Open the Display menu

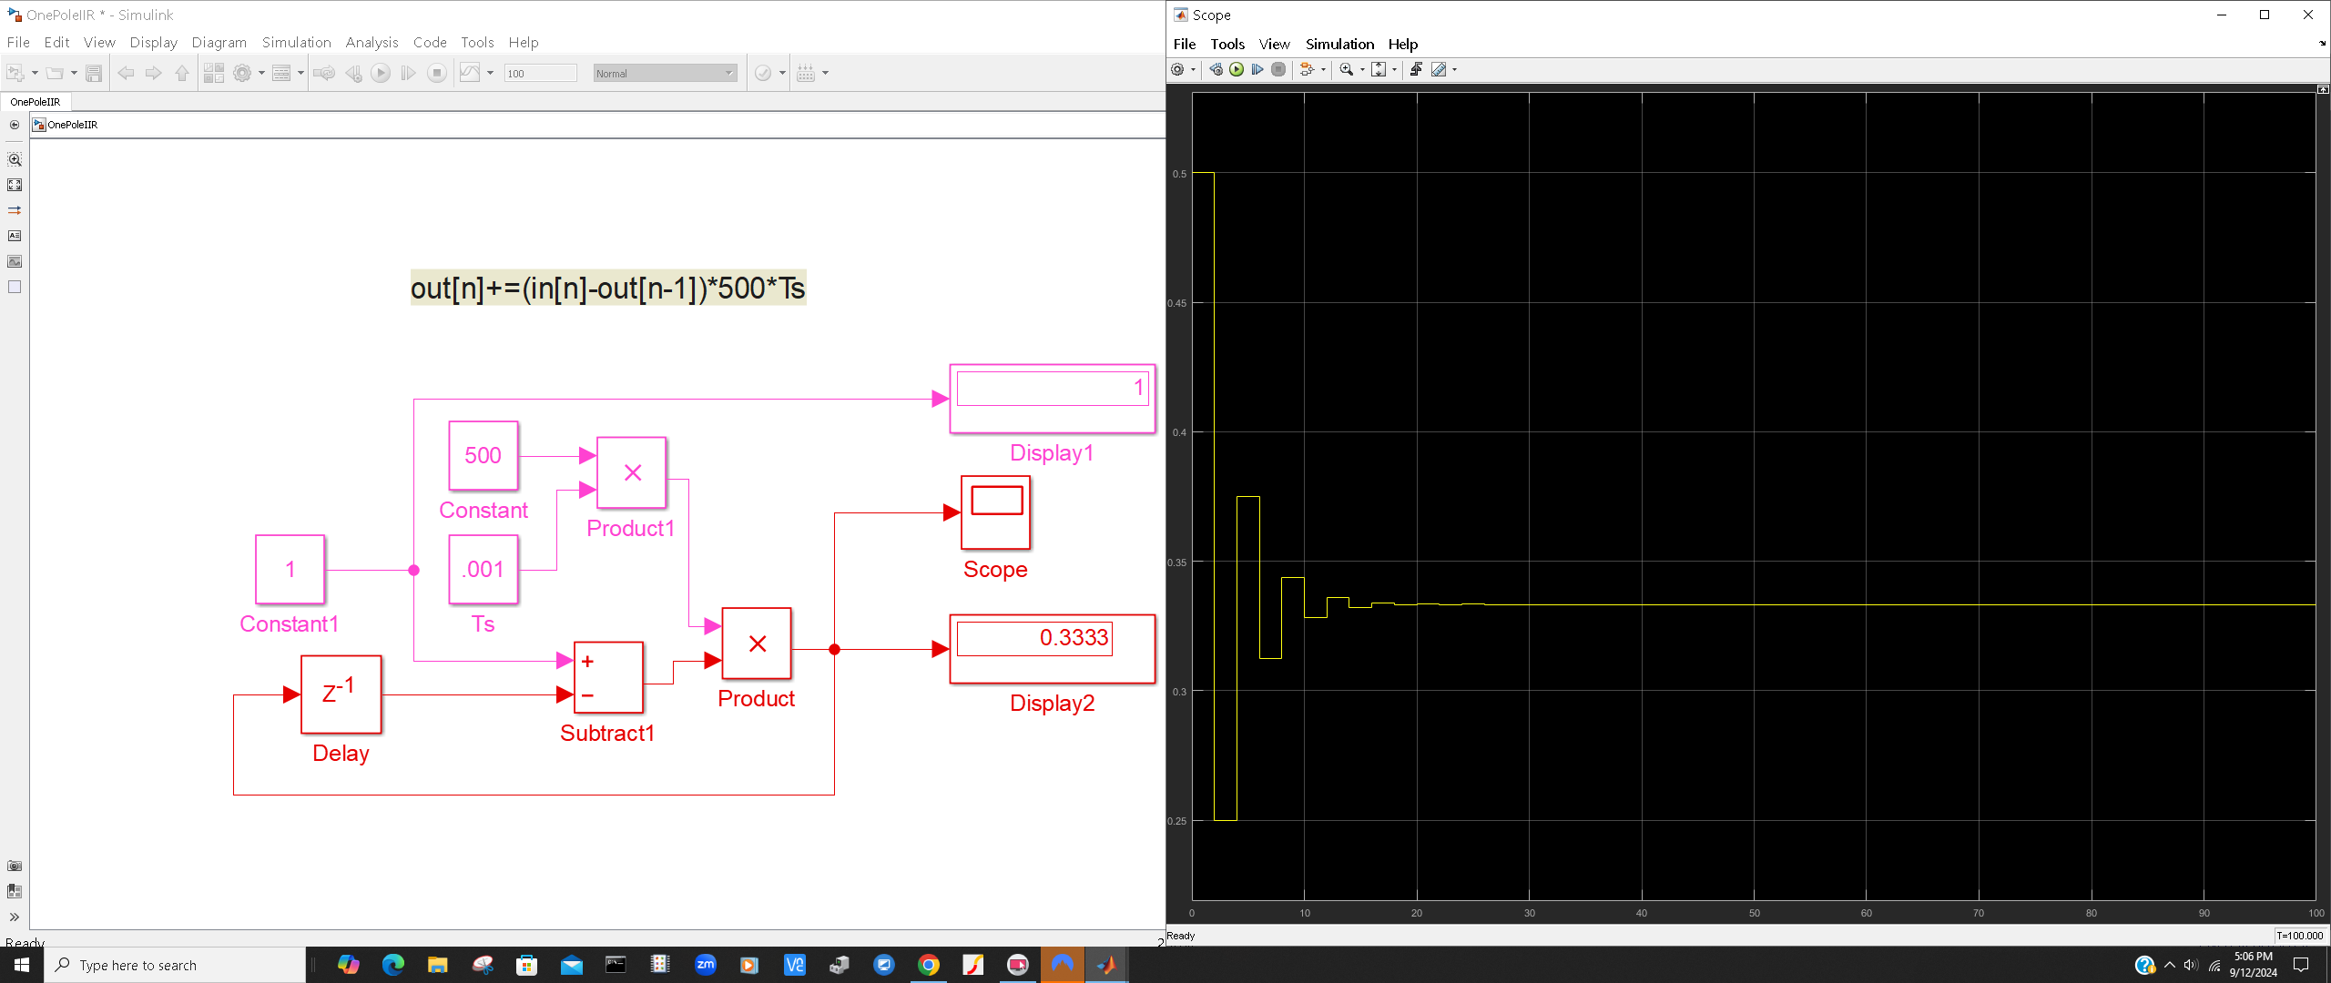153,42
